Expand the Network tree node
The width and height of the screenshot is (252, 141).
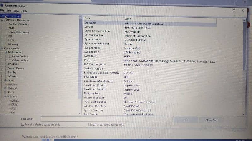(5, 88)
